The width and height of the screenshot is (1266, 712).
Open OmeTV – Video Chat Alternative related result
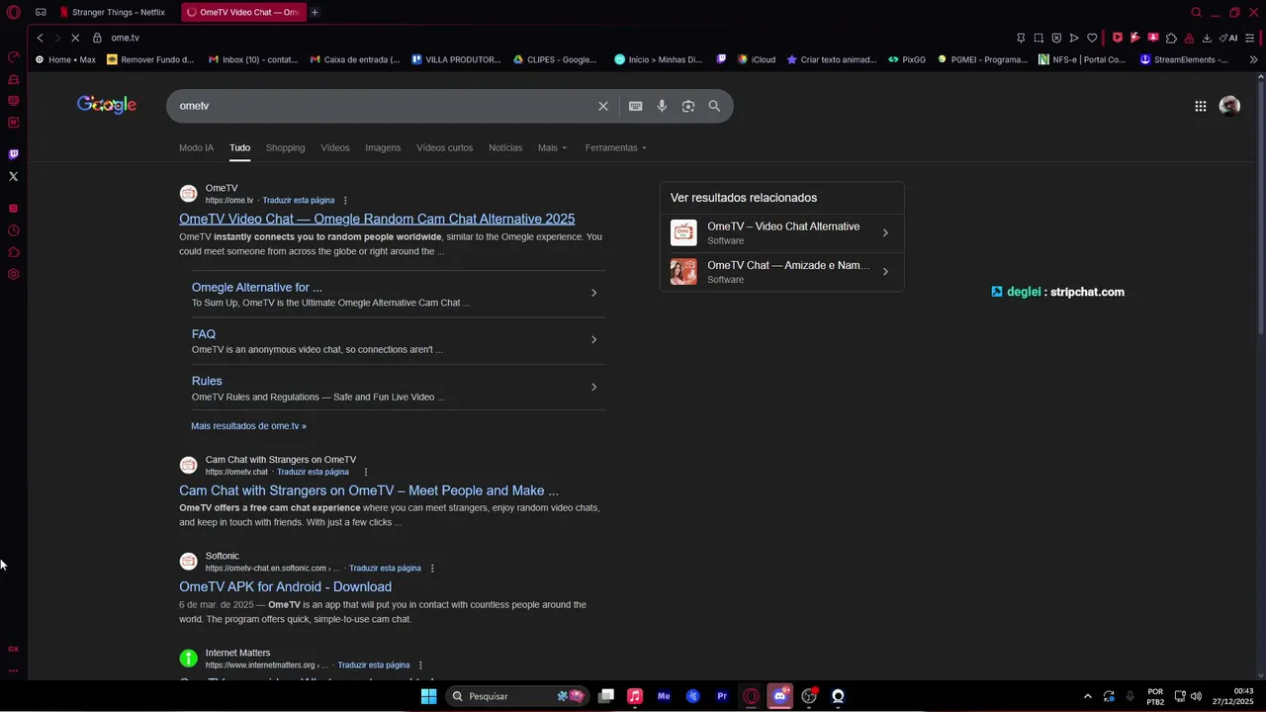[781, 233]
